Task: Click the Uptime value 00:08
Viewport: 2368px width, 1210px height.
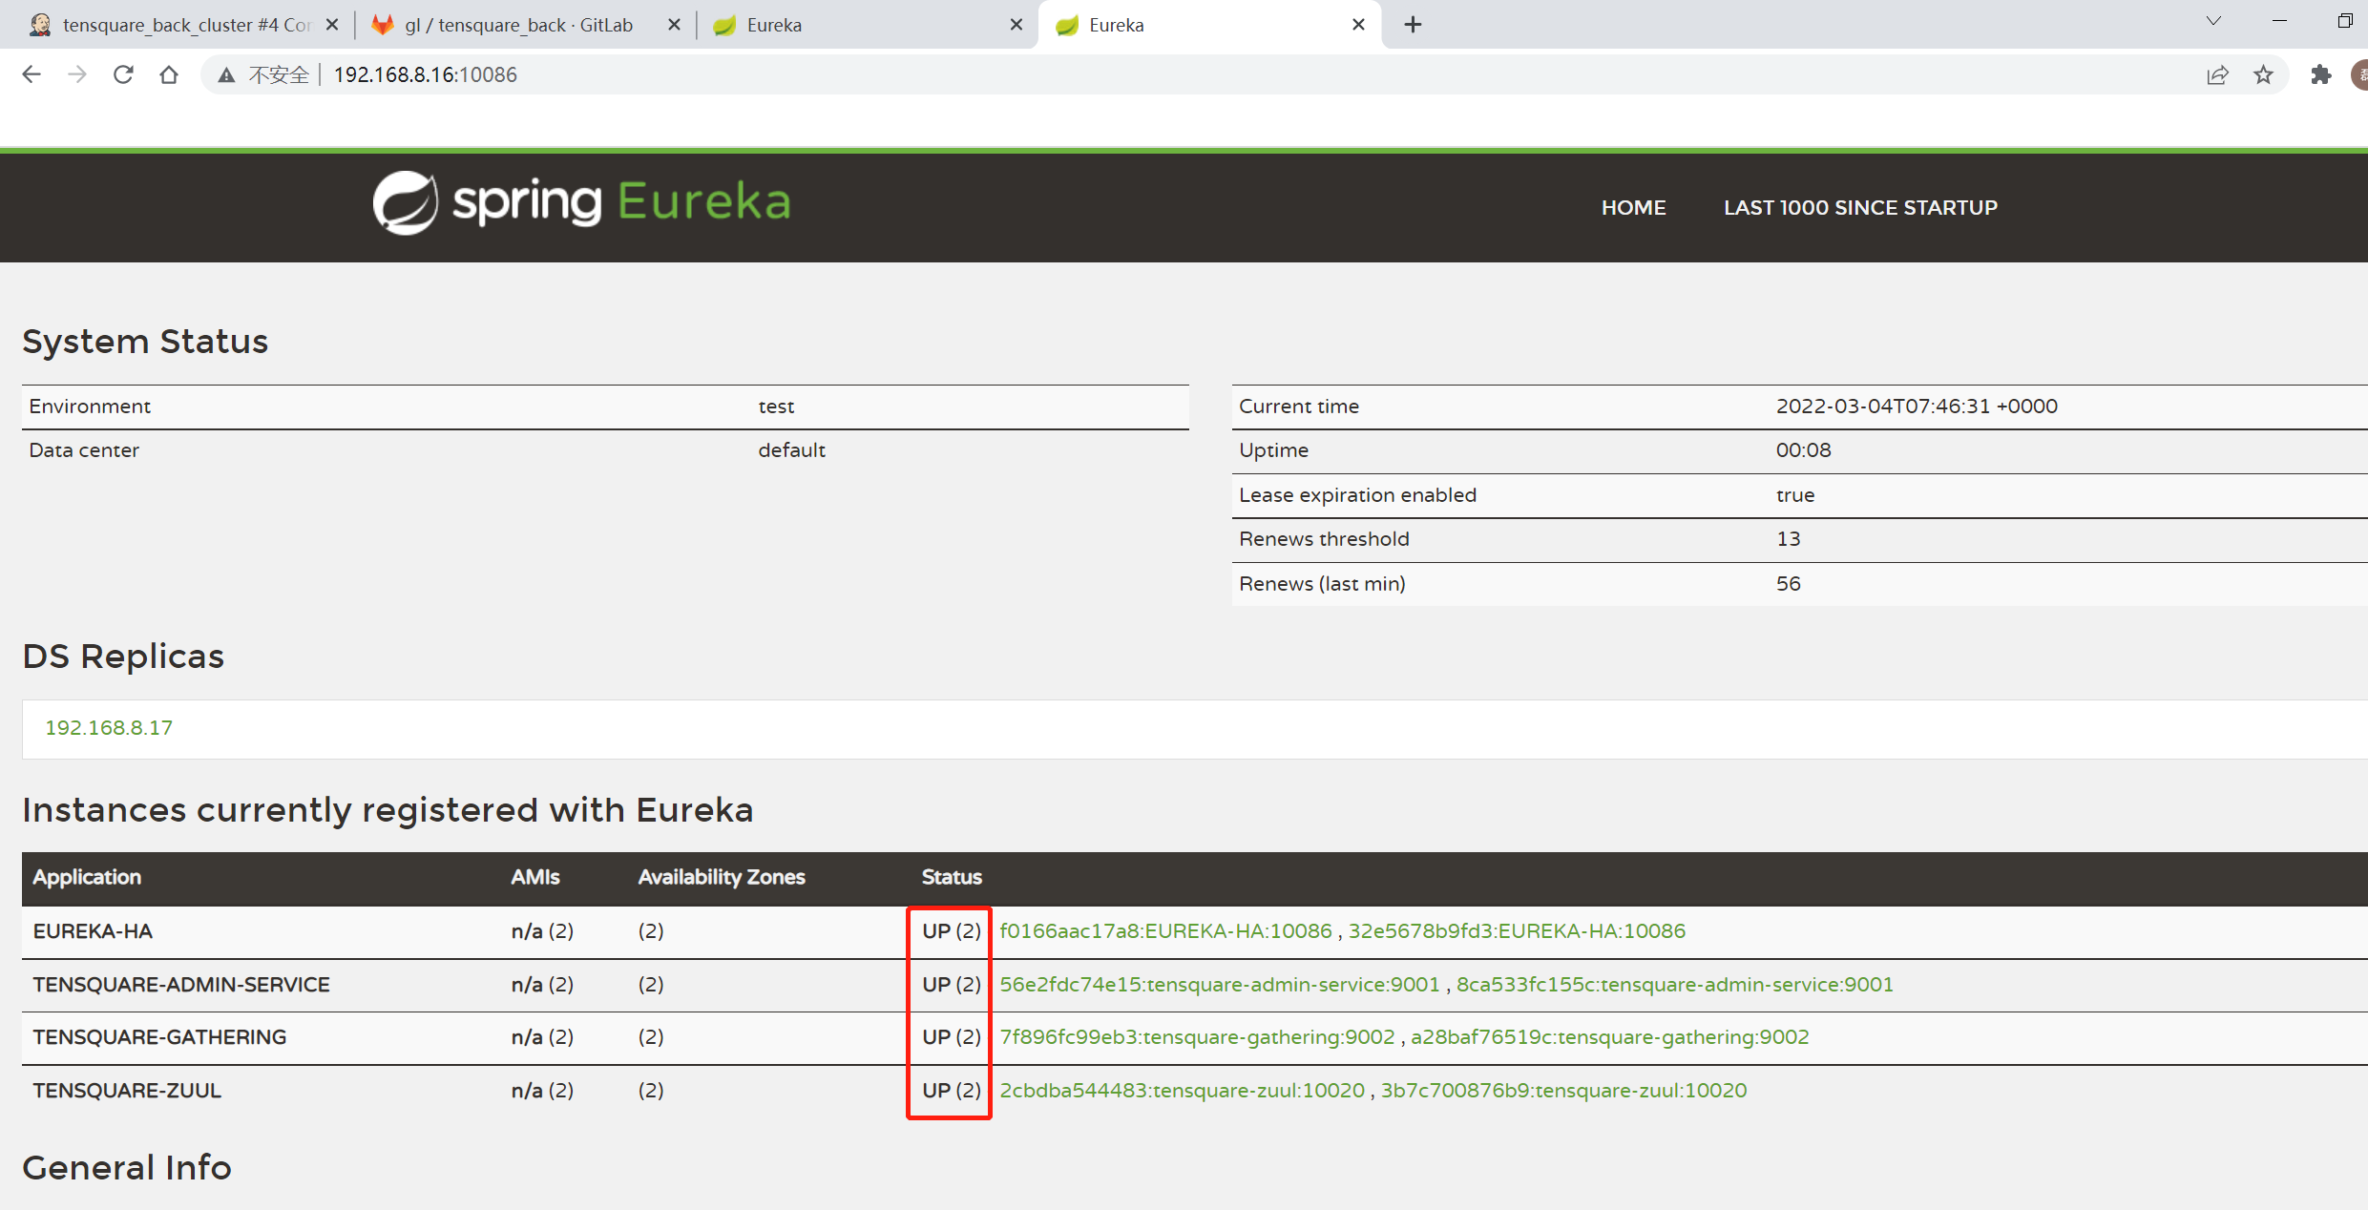Action: point(1803,449)
